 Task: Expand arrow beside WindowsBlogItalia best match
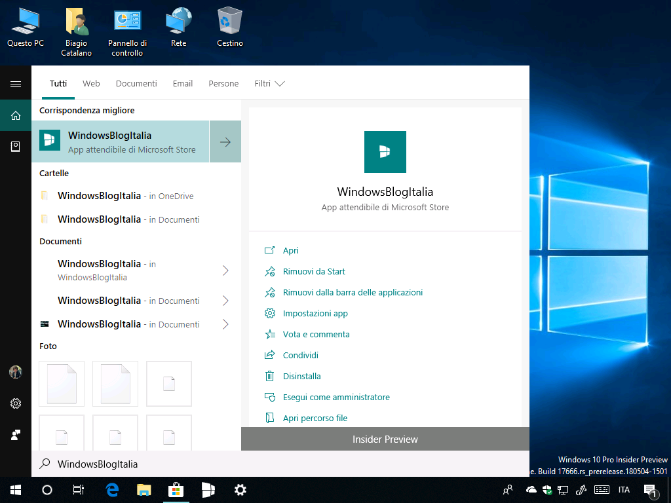click(x=225, y=141)
